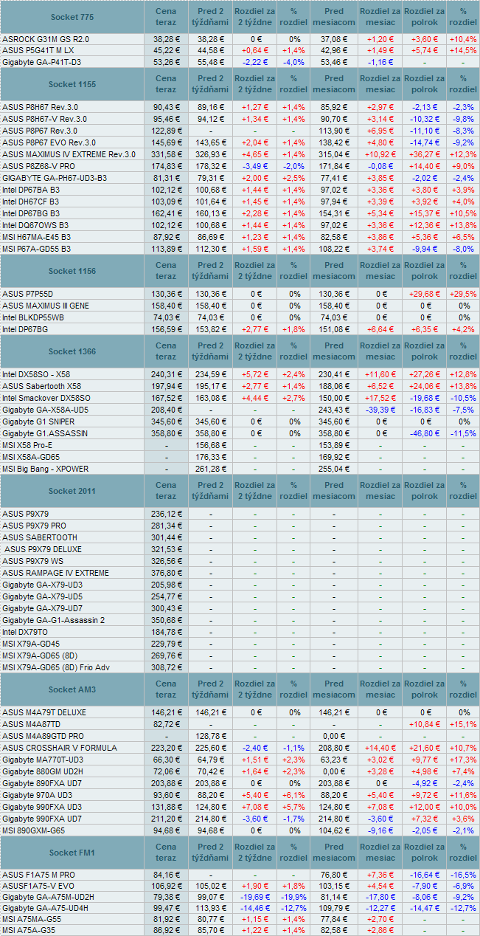Select the +29,5% half-year difference for ASUS P7P55D

(463, 294)
